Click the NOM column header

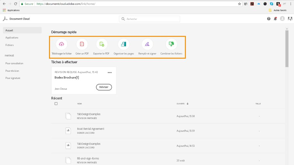79,104
